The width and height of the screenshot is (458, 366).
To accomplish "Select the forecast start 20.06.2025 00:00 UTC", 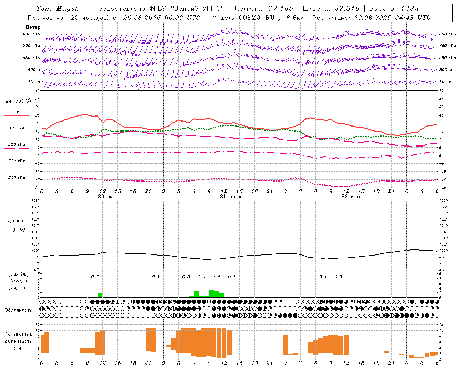I will tap(162, 18).
